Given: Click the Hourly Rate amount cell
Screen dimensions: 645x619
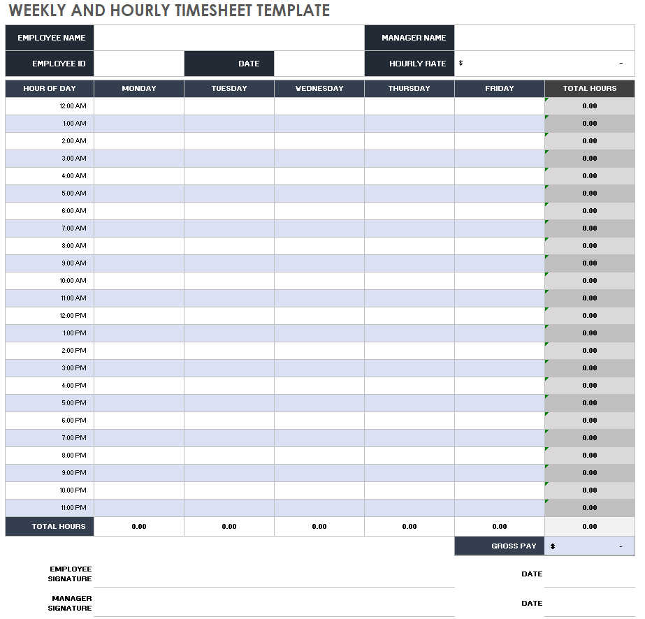Looking at the screenshot, I should [544, 64].
